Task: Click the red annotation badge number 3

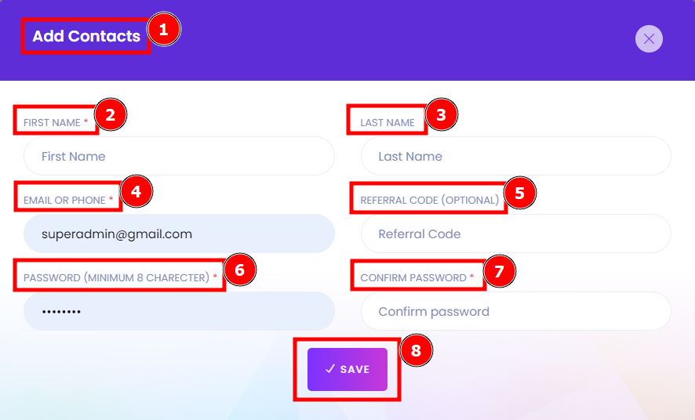Action: click(x=441, y=115)
